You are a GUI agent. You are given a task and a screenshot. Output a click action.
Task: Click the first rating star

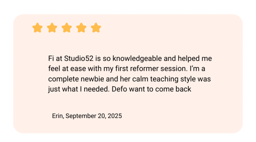point(37,28)
